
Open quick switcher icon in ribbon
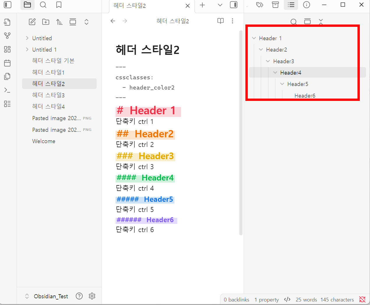pyautogui.click(x=7, y=22)
